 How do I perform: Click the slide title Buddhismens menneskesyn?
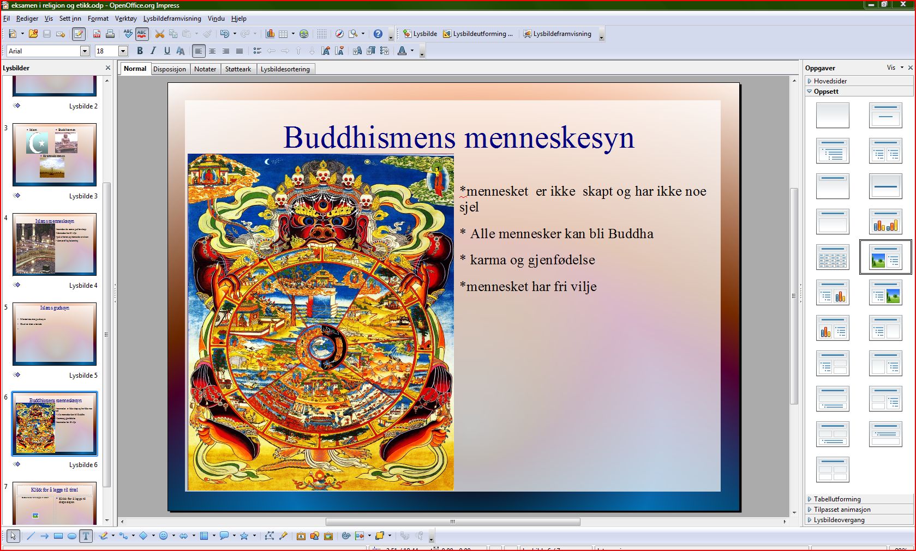pyautogui.click(x=459, y=137)
